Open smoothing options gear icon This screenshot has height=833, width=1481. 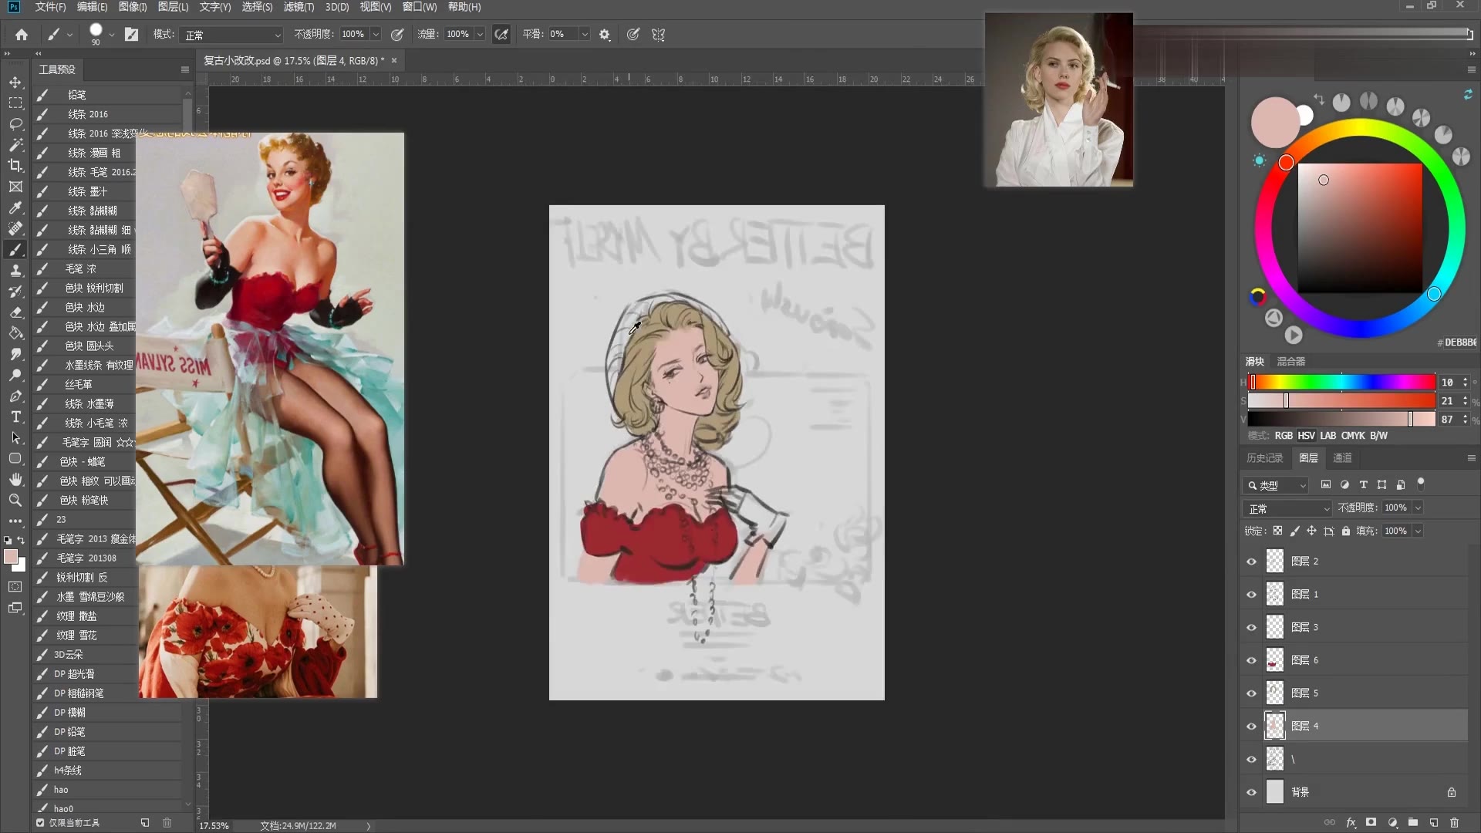[605, 35]
